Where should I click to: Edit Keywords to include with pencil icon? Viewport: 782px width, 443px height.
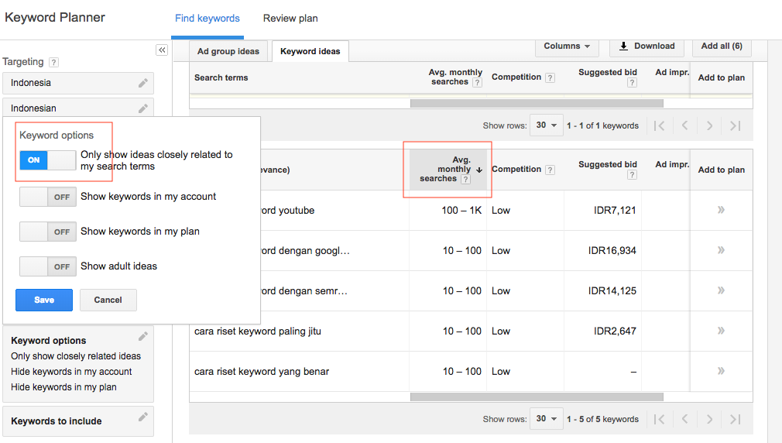point(143,417)
